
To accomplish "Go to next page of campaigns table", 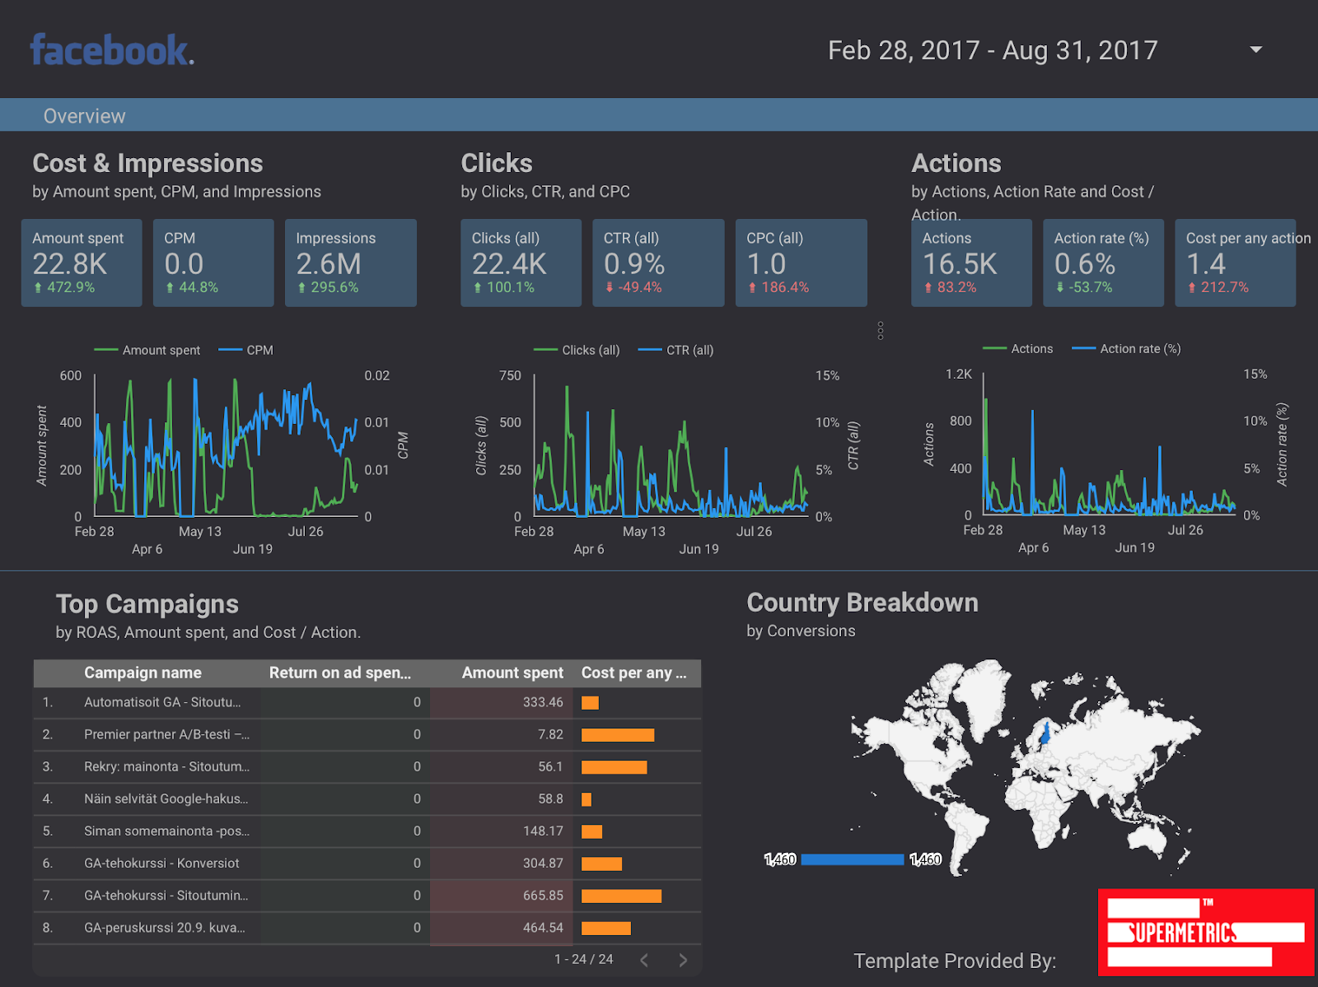I will pos(682,960).
